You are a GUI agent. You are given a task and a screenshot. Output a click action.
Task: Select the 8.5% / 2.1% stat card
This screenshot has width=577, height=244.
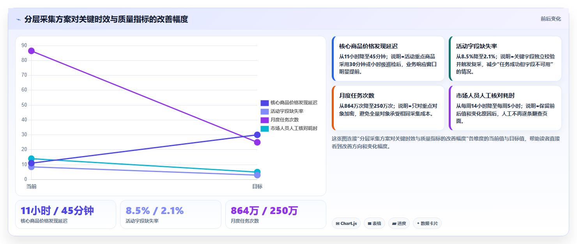171,214
